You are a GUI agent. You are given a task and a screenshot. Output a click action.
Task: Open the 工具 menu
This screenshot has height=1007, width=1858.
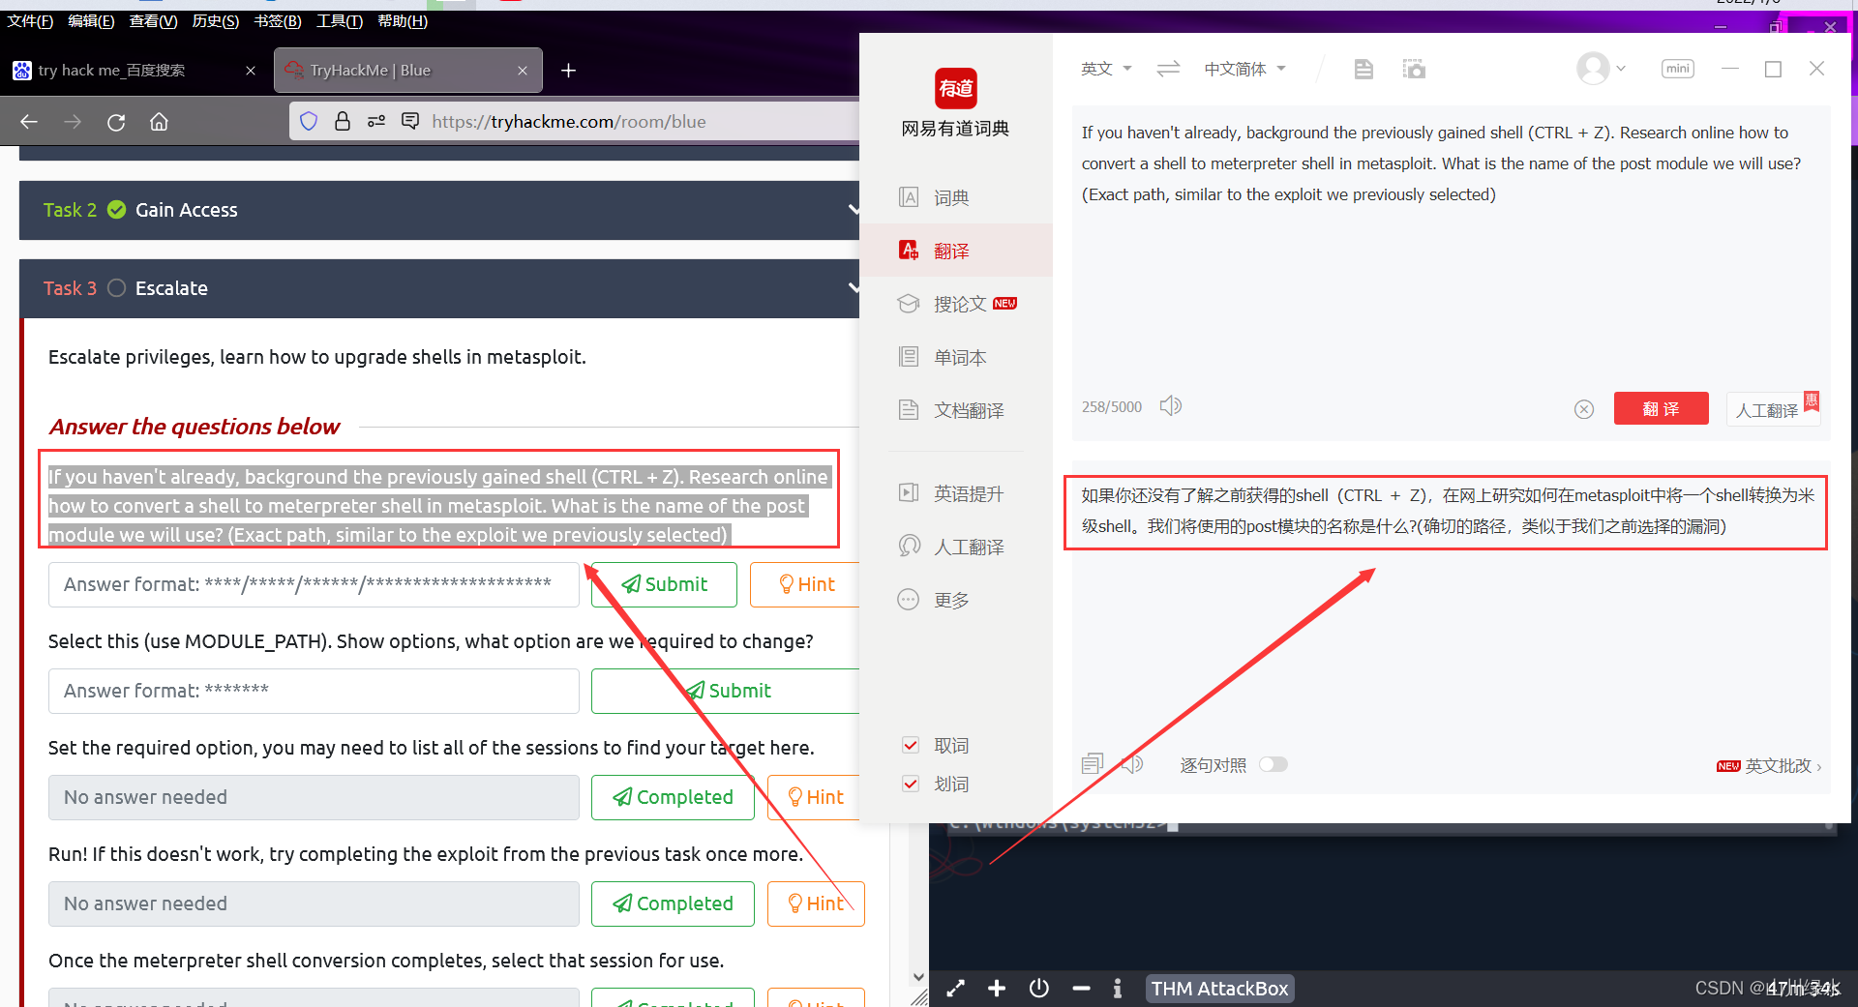340,20
